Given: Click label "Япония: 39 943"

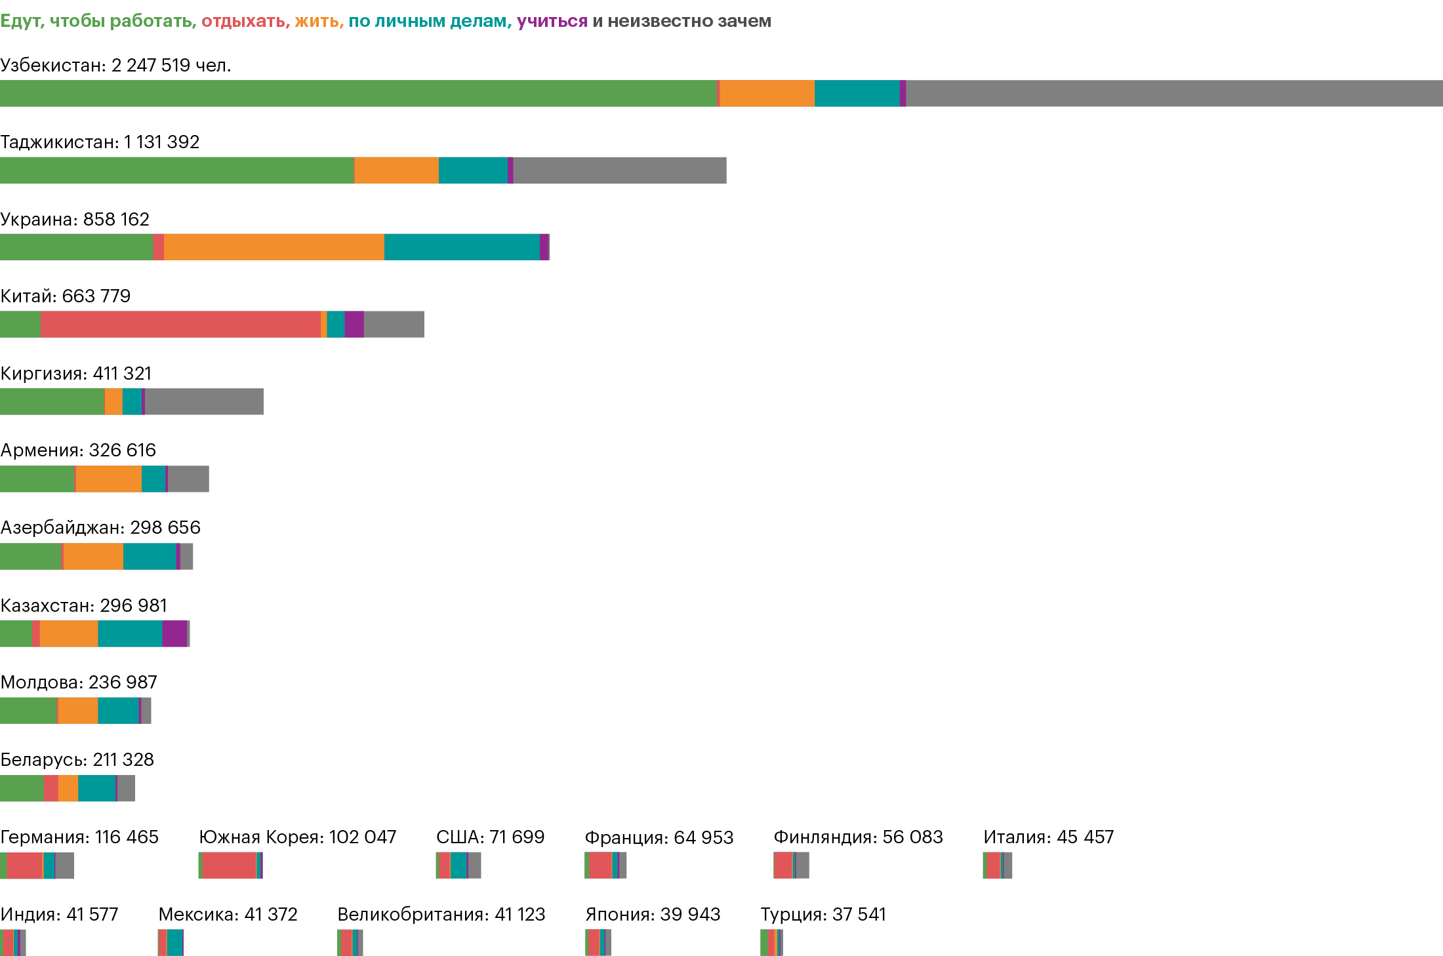Looking at the screenshot, I should coord(653,914).
